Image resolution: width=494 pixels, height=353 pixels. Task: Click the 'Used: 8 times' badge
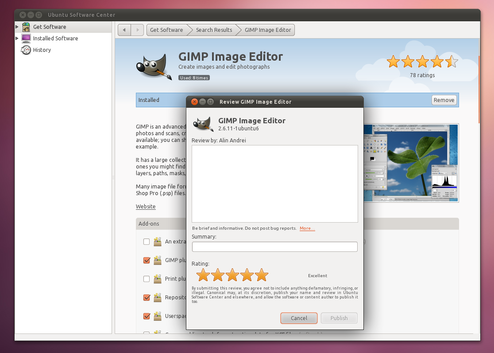pyautogui.click(x=194, y=78)
